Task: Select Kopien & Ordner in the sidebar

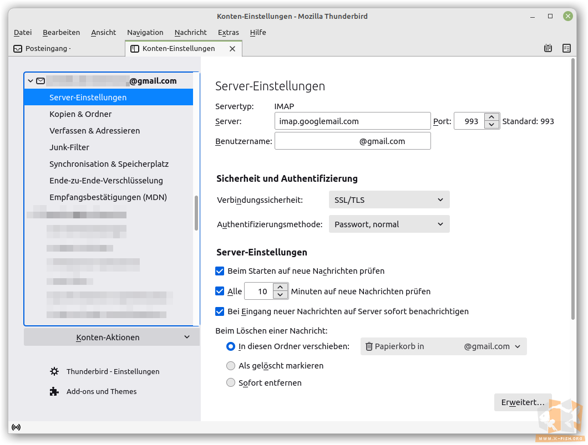Action: click(x=109, y=114)
